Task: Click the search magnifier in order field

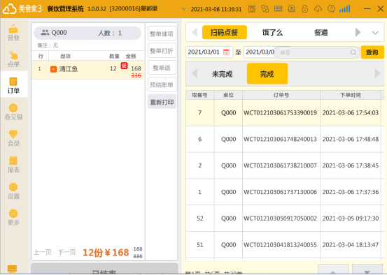Action: [353, 52]
